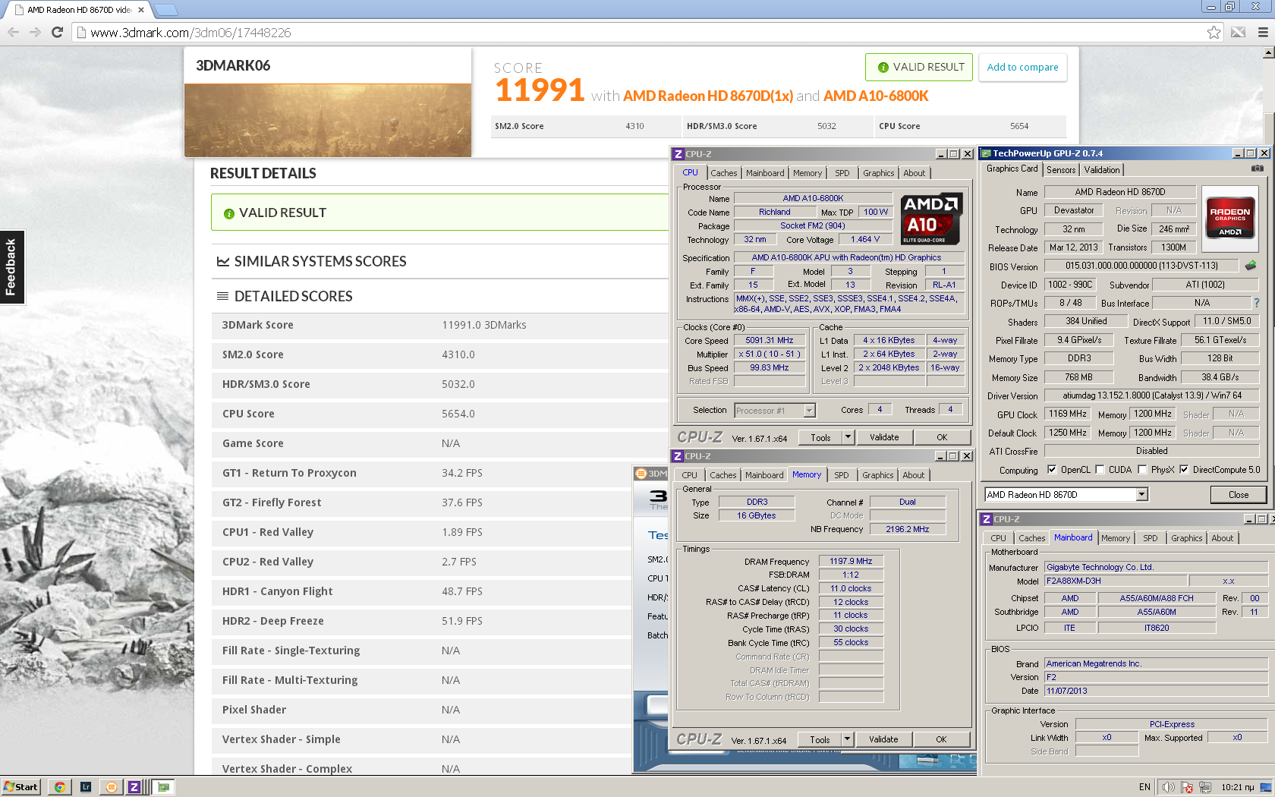This screenshot has width=1275, height=797.
Task: Click the show desktop icon in tray
Action: coord(1266,787)
